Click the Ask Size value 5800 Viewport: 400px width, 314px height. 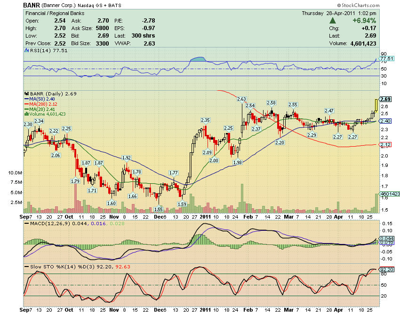(102, 28)
